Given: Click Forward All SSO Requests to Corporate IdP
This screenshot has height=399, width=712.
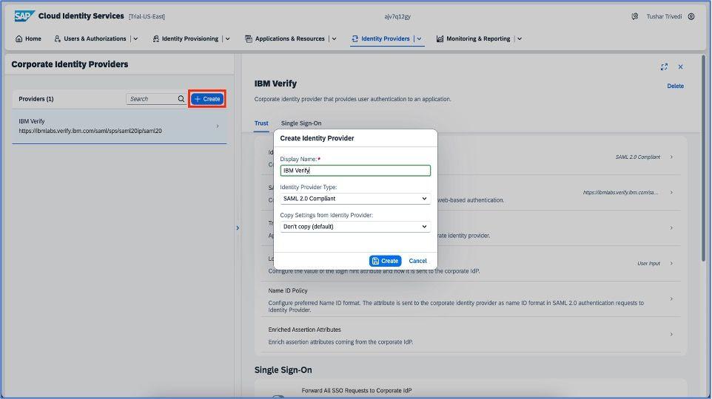Looking at the screenshot, I should (357, 390).
